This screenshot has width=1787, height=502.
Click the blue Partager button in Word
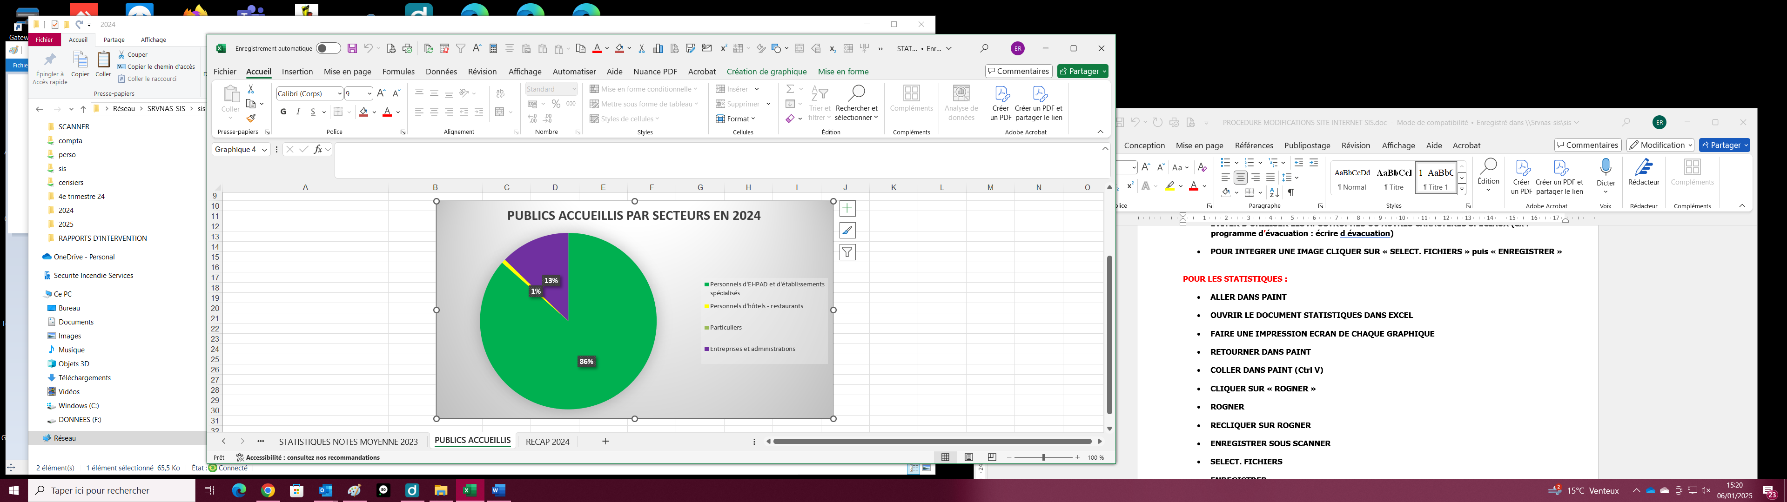pyautogui.click(x=1724, y=145)
